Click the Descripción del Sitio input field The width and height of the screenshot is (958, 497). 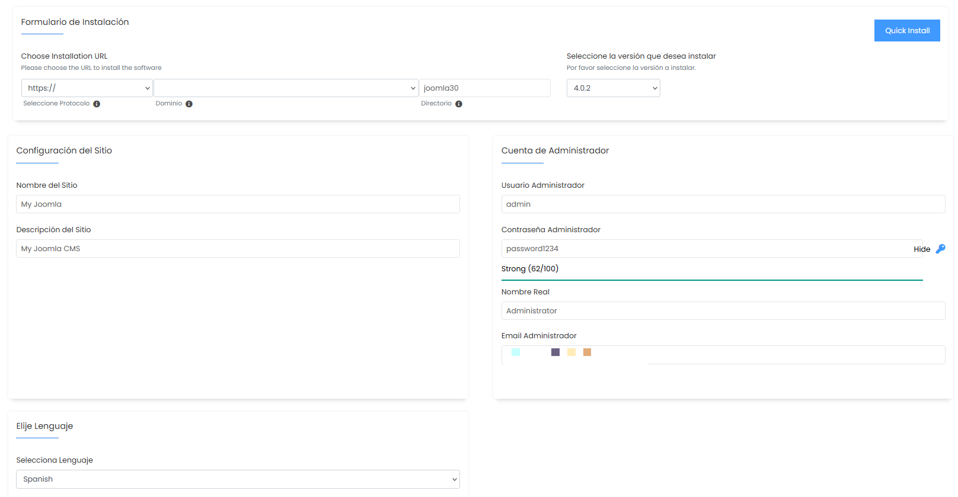(x=238, y=249)
